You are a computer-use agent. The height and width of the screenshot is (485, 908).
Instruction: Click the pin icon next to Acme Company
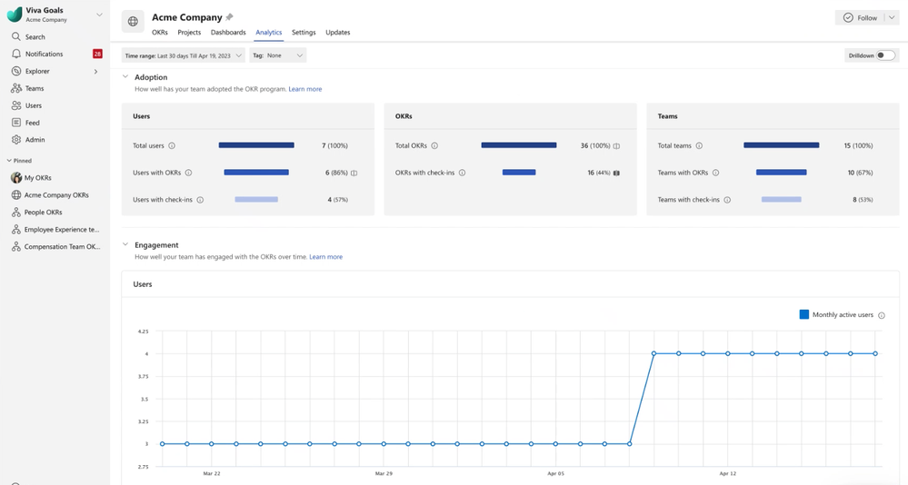click(x=229, y=16)
